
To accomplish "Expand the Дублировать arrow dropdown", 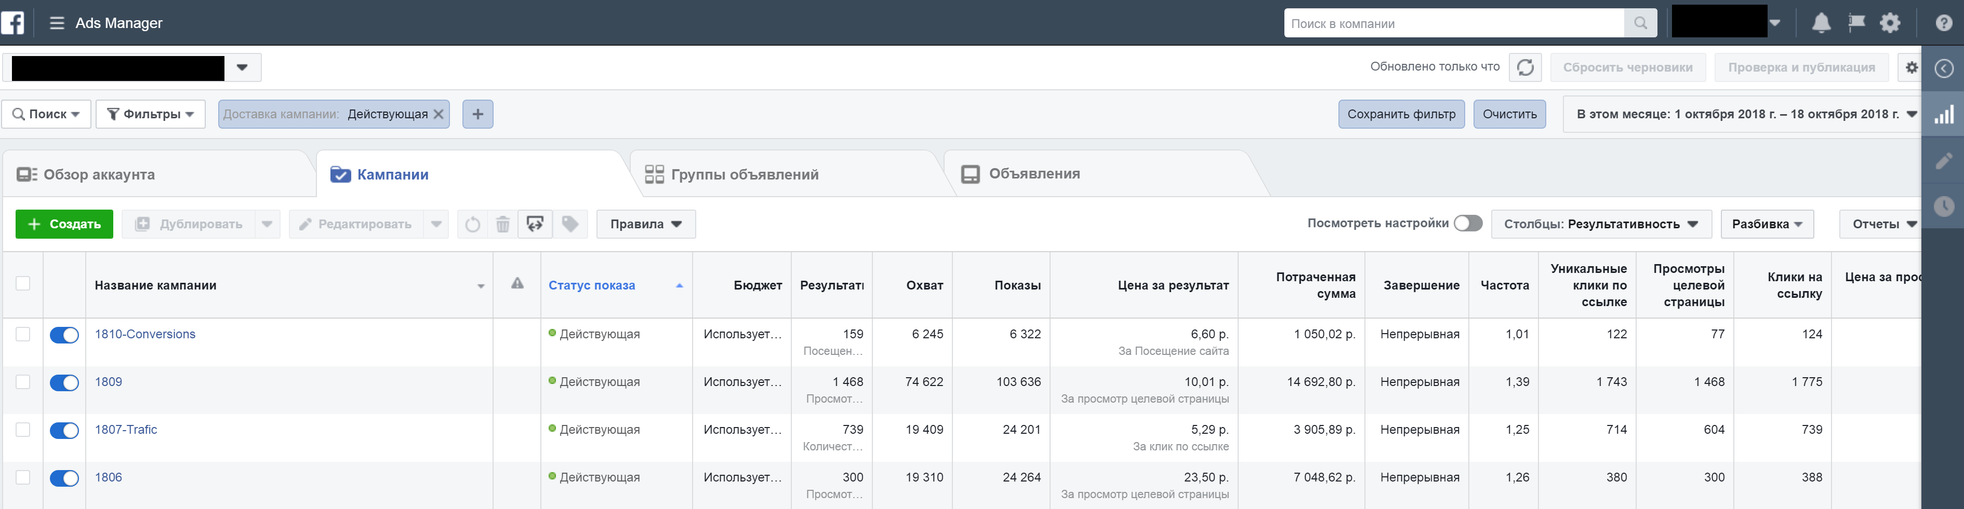I will coord(267,225).
